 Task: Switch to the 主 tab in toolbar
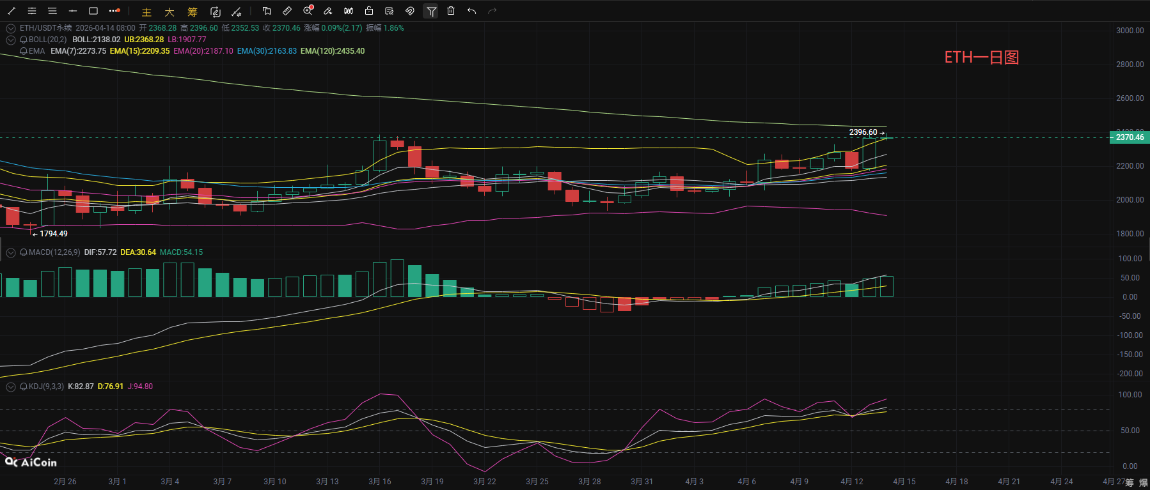coord(146,12)
